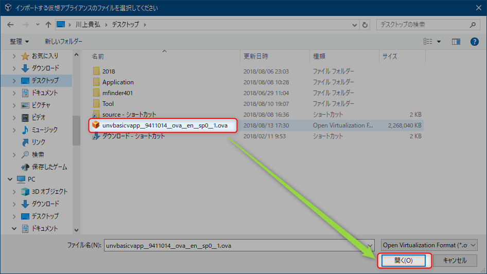
Task: Open the 整理 menu
Action: coord(19,41)
